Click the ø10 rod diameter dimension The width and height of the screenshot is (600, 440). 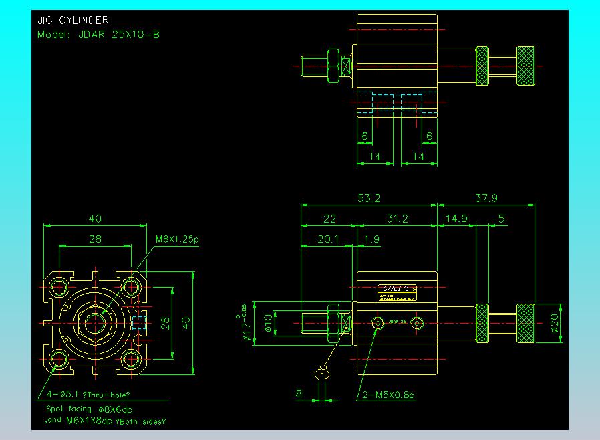pyautogui.click(x=268, y=323)
